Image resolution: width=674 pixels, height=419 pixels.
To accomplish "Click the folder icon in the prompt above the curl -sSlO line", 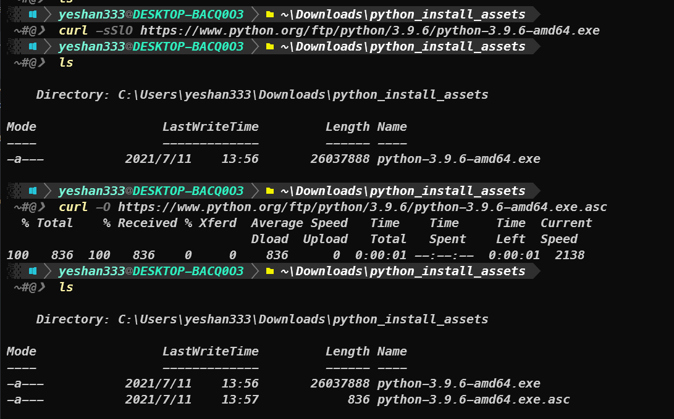I will point(270,14).
